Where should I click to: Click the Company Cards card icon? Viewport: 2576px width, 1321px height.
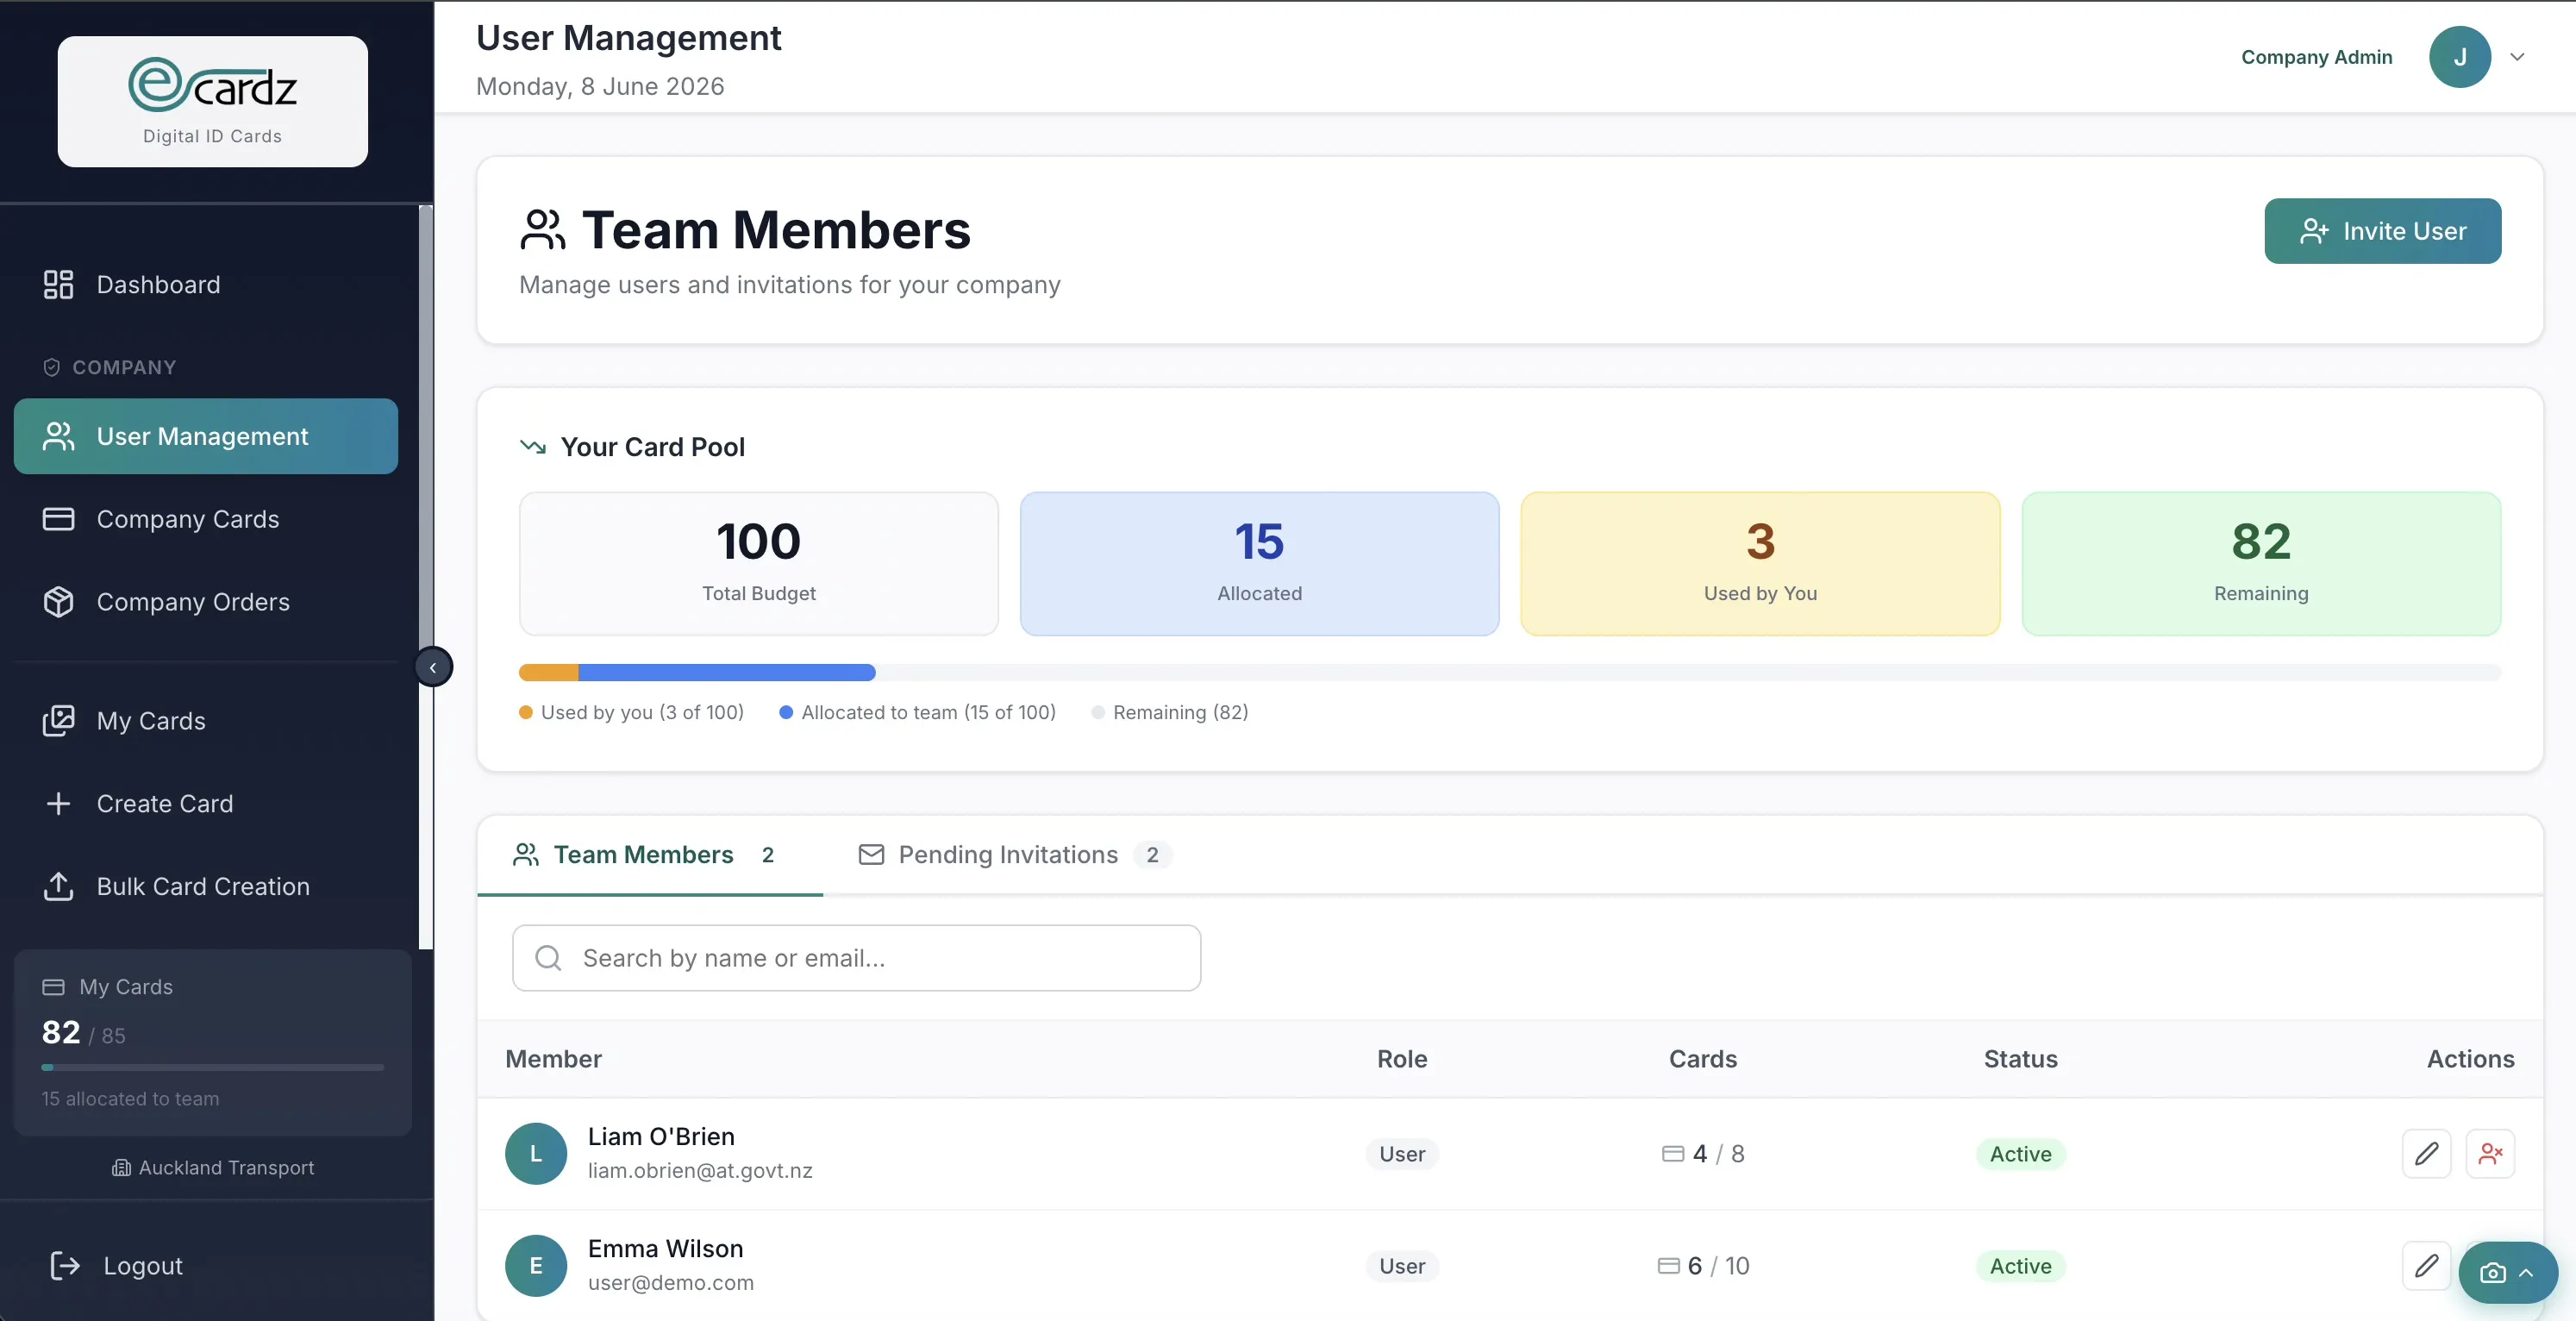pyautogui.click(x=58, y=519)
